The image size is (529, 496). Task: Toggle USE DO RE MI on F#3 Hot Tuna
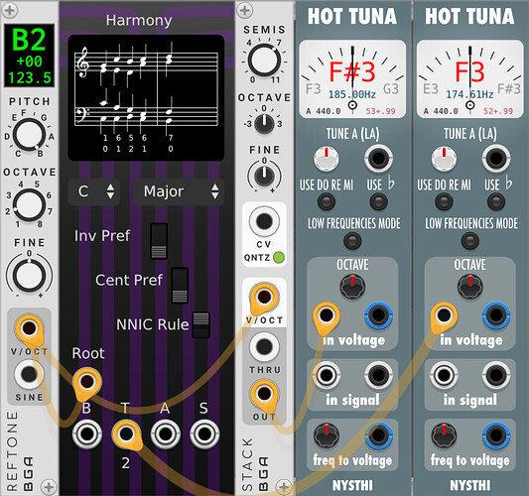(327, 202)
